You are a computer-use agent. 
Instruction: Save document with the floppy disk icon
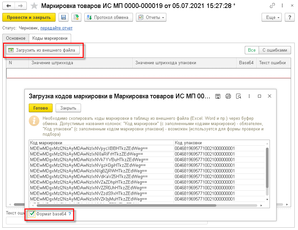click(64, 17)
